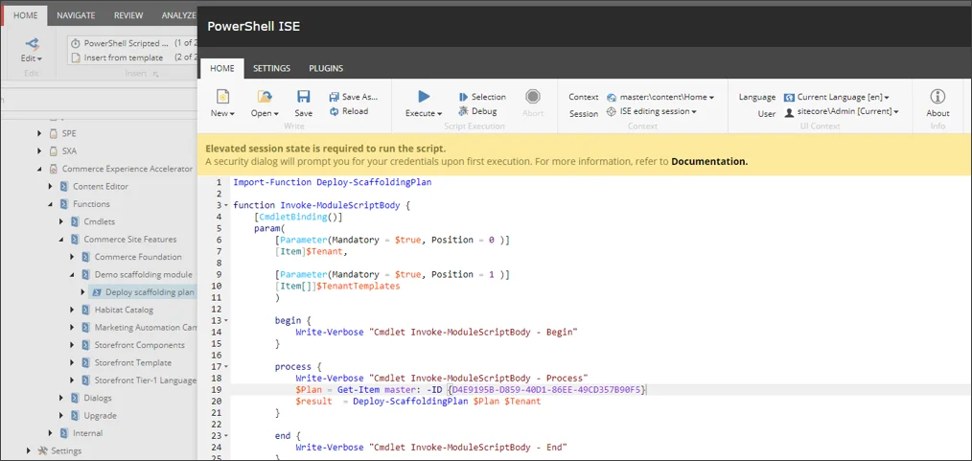Click the New script icon

tap(222, 97)
